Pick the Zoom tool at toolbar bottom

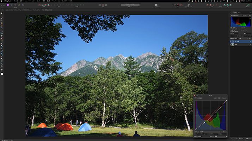(2, 70)
